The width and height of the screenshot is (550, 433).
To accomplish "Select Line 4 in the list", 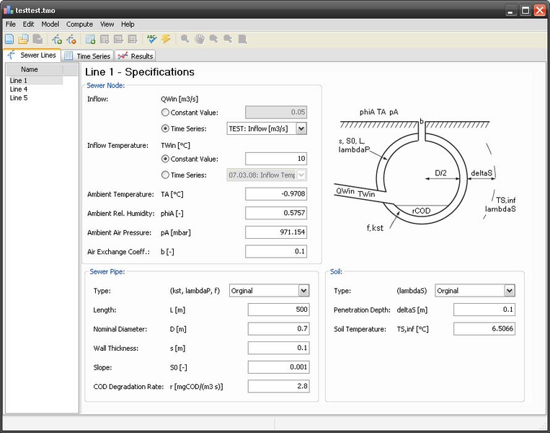I will [x=19, y=89].
